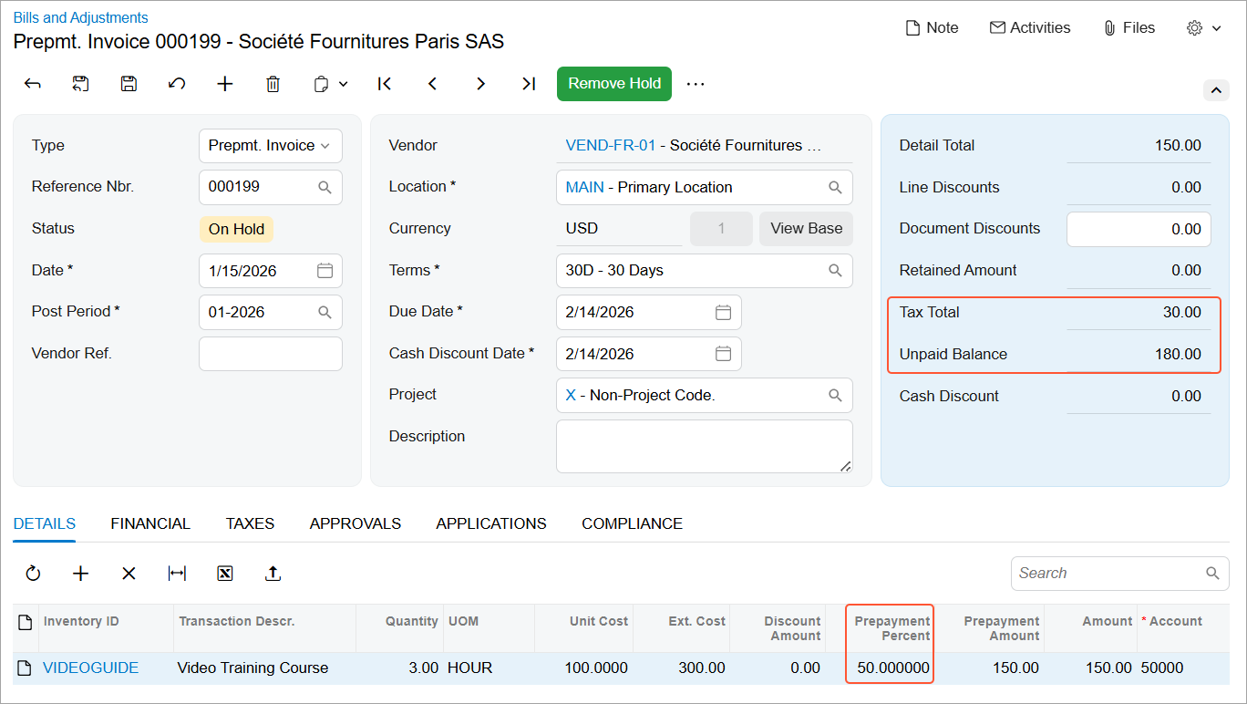Search in the Reference Nbr. lookup icon
Screen dimensions: 1247x704
point(325,187)
